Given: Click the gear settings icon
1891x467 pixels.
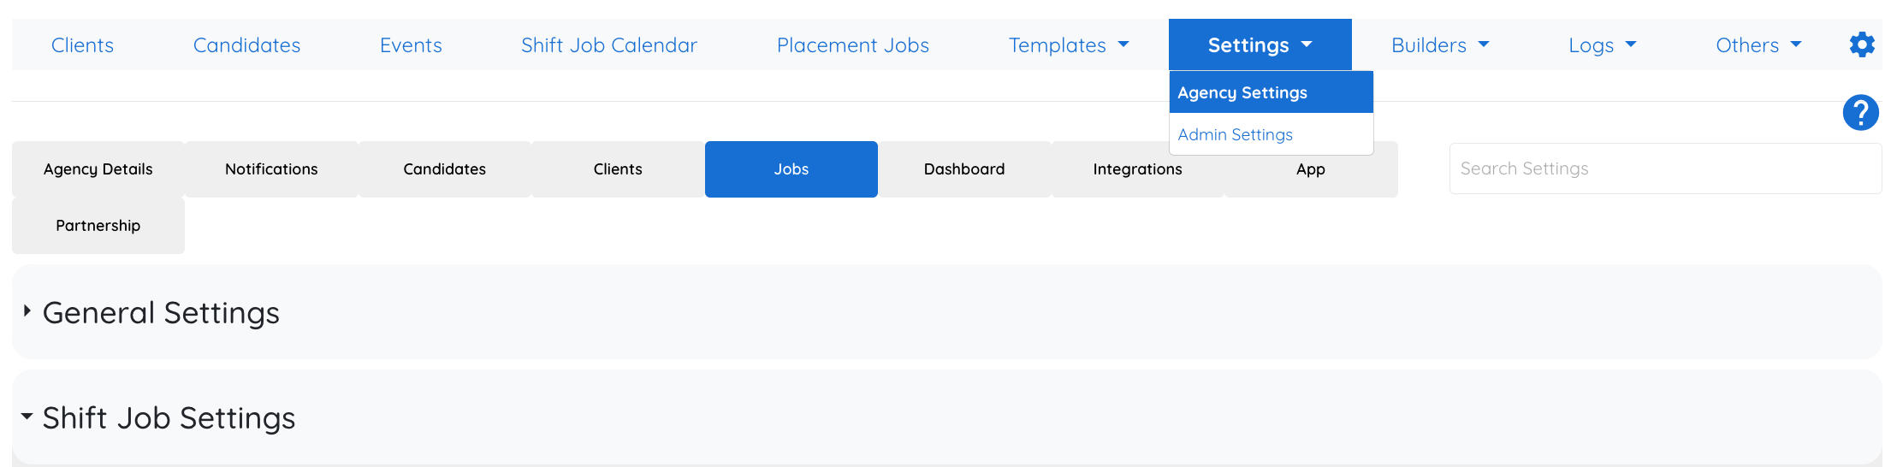Looking at the screenshot, I should click(x=1862, y=44).
